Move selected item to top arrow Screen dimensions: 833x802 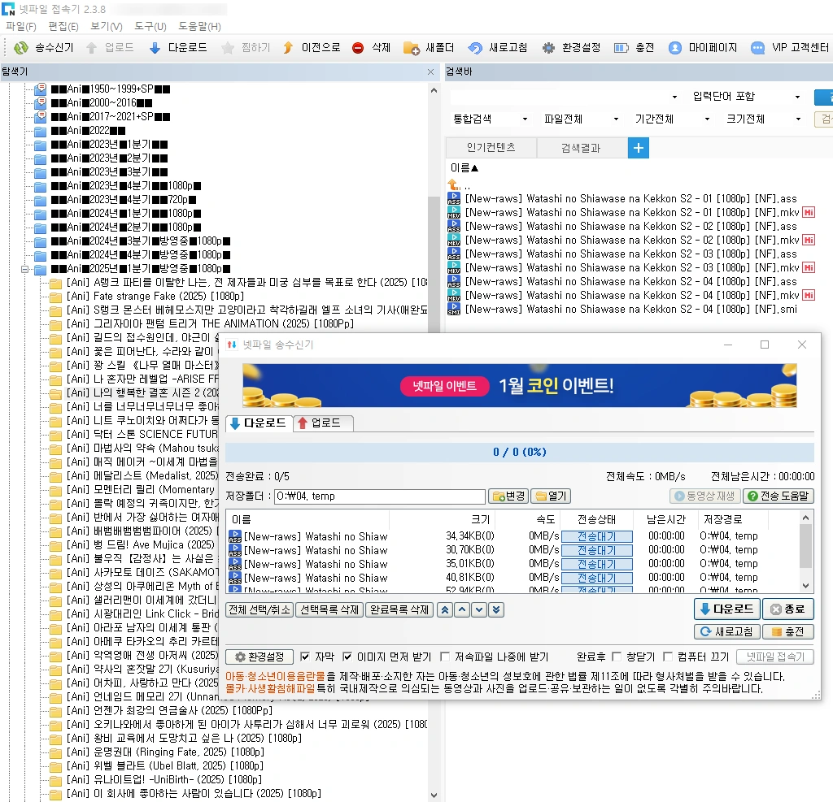[x=445, y=610]
